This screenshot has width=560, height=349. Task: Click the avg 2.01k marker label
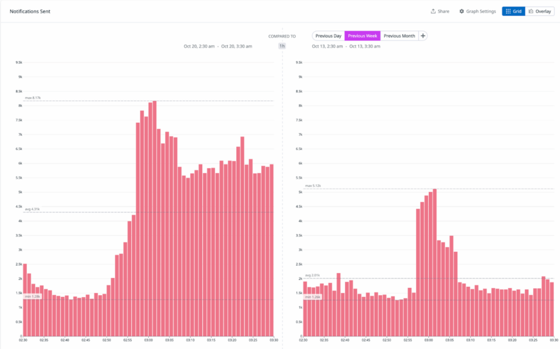pyautogui.click(x=312, y=275)
